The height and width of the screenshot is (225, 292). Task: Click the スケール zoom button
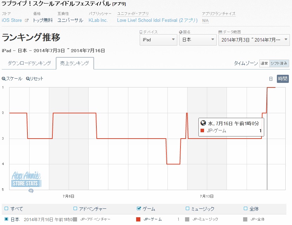click(x=12, y=79)
